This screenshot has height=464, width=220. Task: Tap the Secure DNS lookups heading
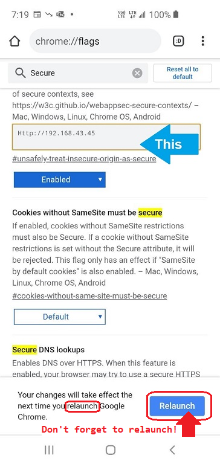point(48,350)
